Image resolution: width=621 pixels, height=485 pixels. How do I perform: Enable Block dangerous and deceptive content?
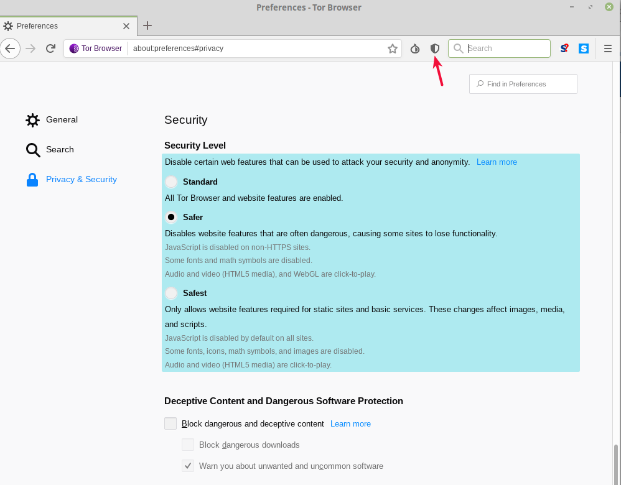[x=170, y=424]
